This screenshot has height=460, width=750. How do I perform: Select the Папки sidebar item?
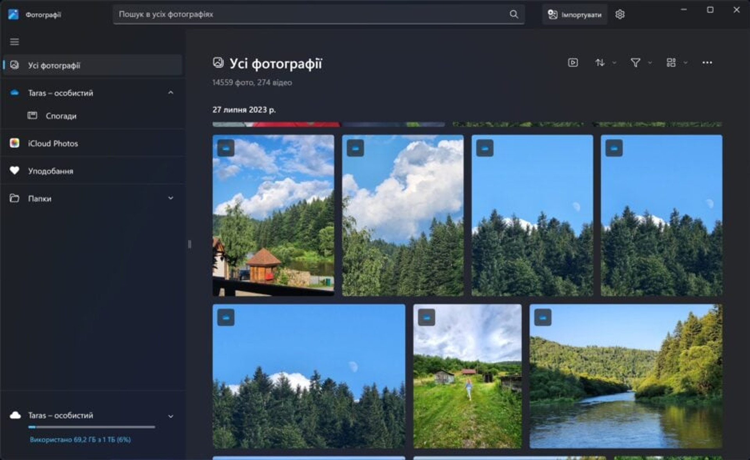(93, 198)
